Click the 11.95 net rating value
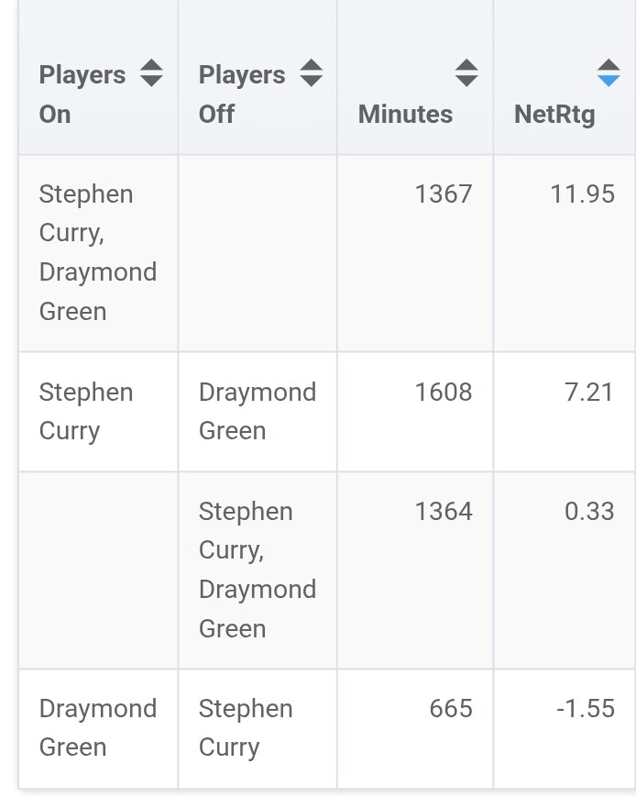 tap(582, 194)
